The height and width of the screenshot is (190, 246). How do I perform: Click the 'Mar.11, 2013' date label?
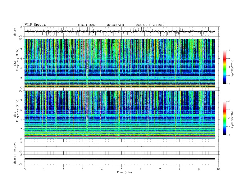87,25
